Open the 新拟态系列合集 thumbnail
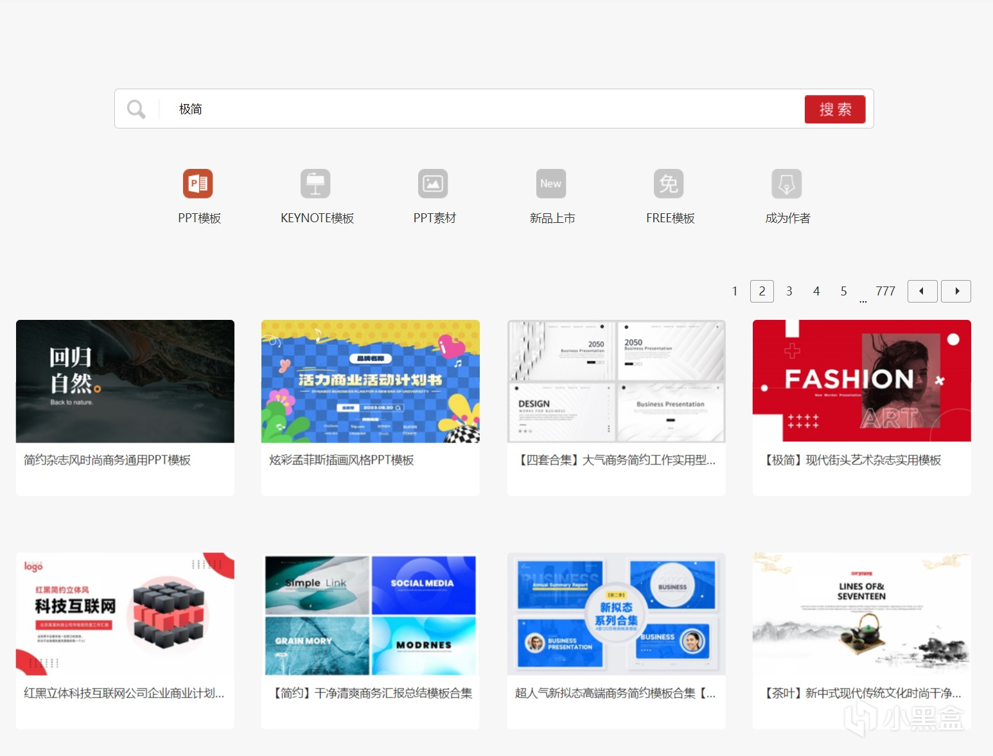Viewport: 993px width, 756px height. pyautogui.click(x=617, y=614)
